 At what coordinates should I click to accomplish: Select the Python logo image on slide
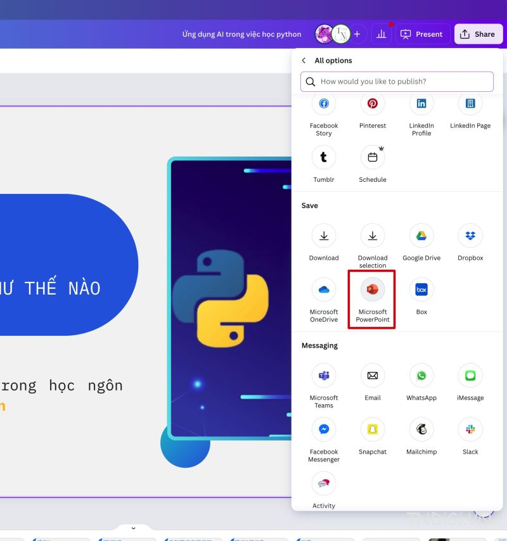[220, 298]
